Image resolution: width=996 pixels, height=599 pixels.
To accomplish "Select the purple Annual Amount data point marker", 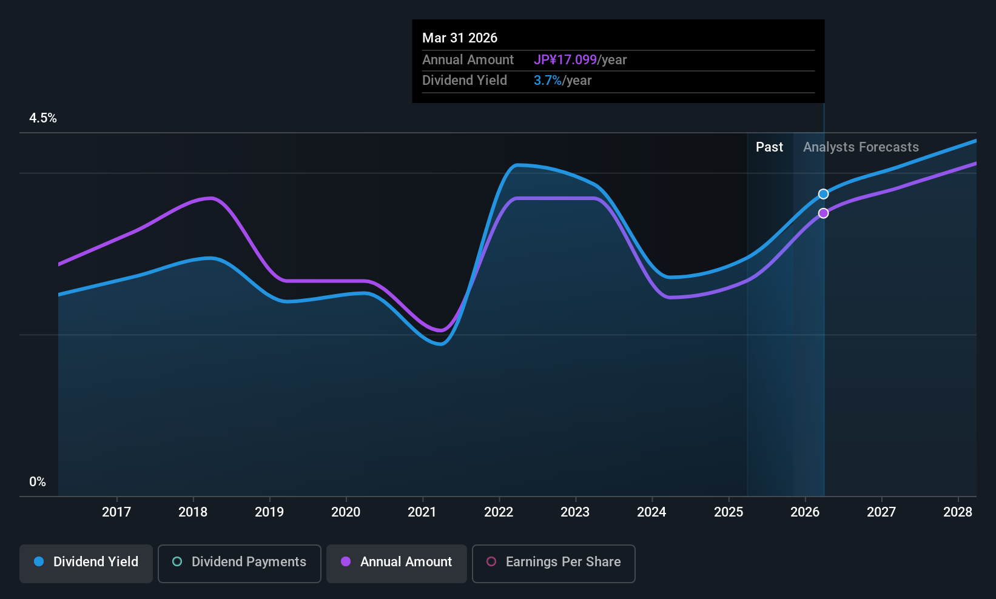I will (x=823, y=213).
